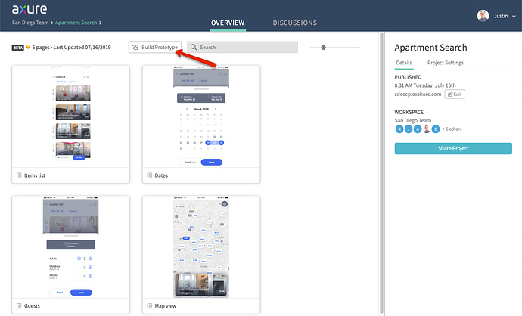Open the Guests page thumbnail
Screen dimensions: 522x316
tap(70, 246)
